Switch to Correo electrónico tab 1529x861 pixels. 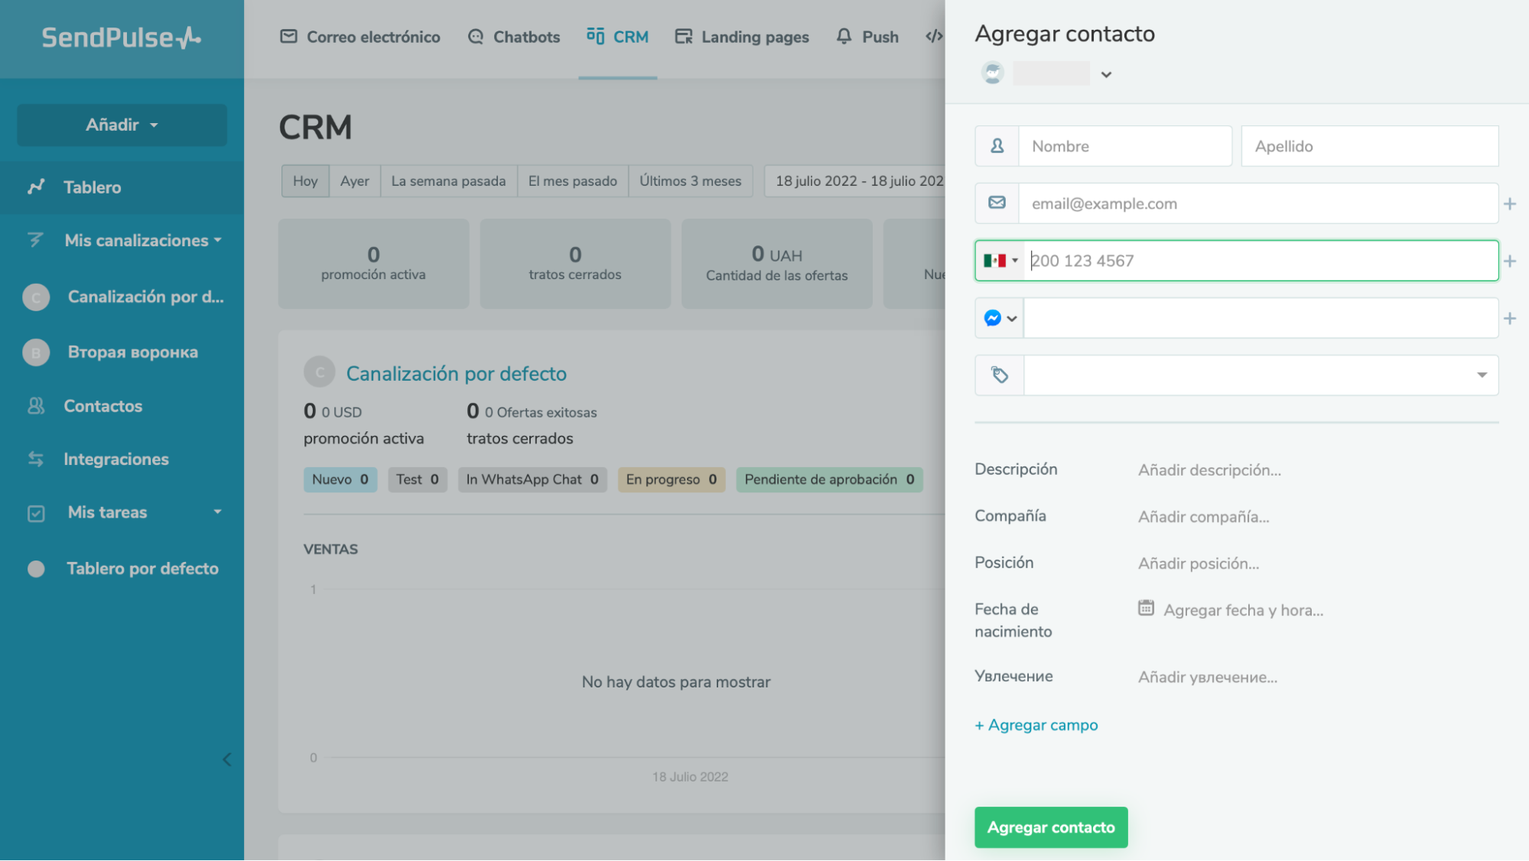(x=359, y=37)
